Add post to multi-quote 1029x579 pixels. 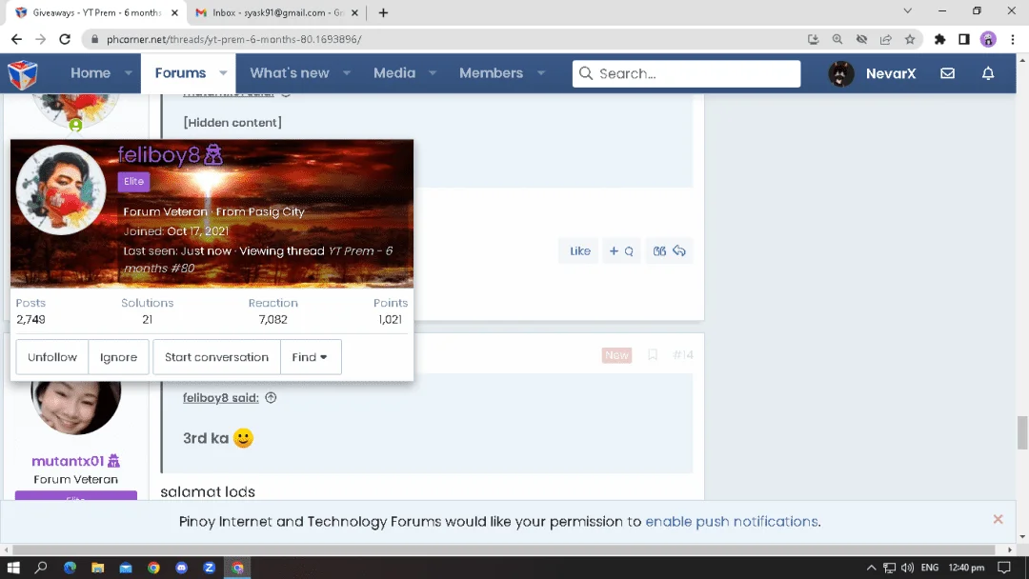[621, 251]
